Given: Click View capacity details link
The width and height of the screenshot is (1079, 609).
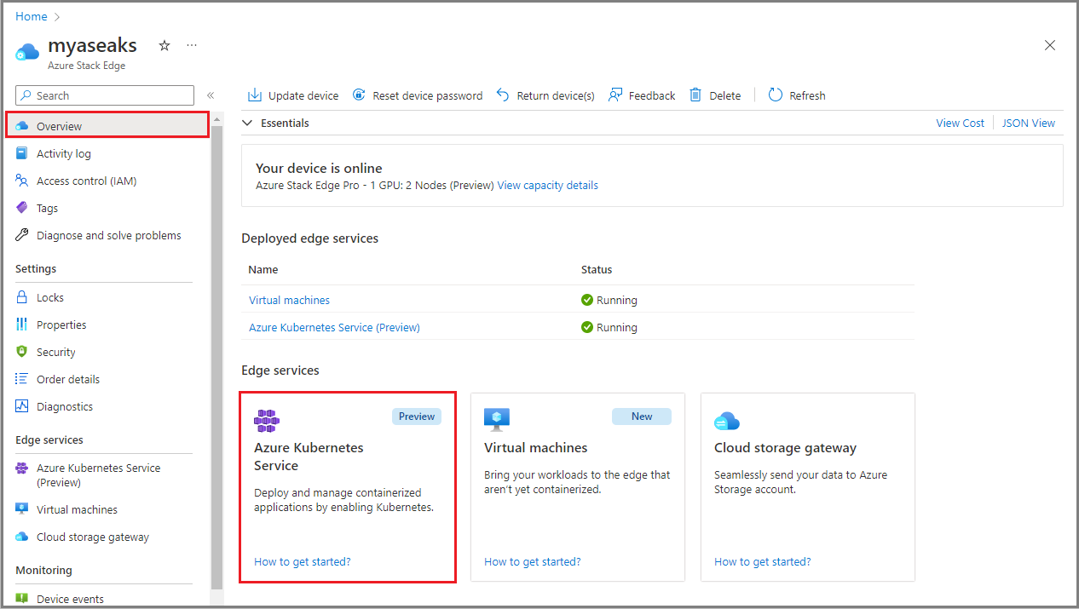Looking at the screenshot, I should pos(547,185).
